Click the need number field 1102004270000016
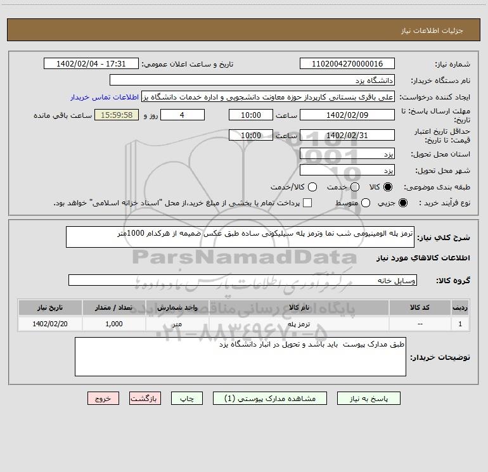The height and width of the screenshot is (472, 488). (347, 63)
